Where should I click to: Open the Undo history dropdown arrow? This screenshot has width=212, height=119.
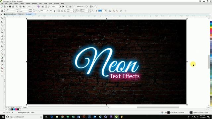(x=30, y=7)
